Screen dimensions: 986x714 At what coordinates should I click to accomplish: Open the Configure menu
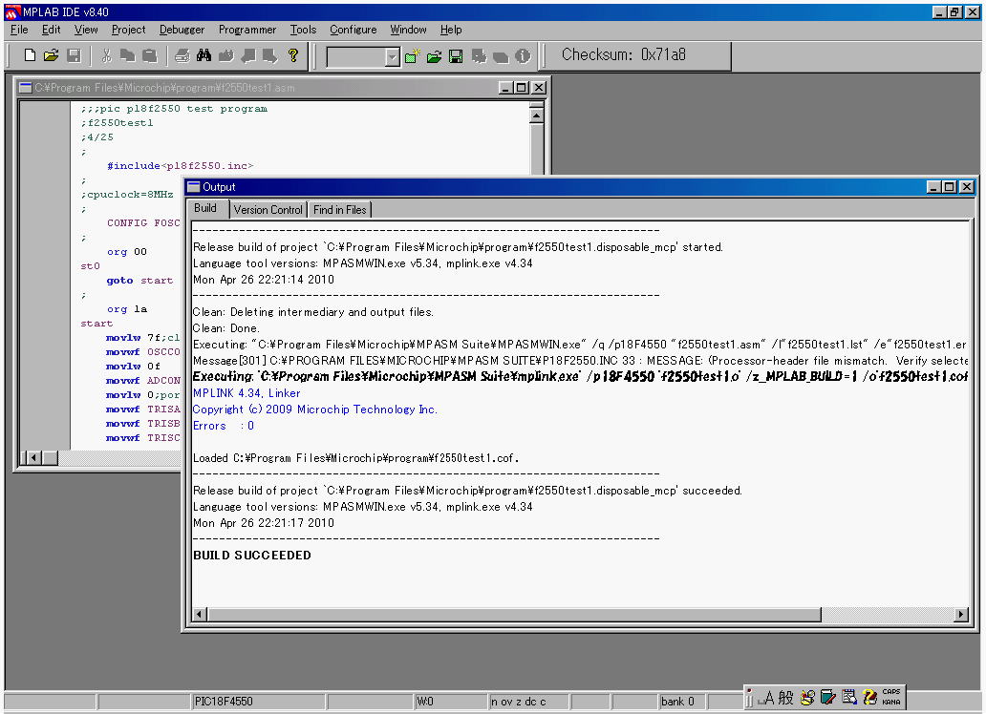tap(353, 30)
